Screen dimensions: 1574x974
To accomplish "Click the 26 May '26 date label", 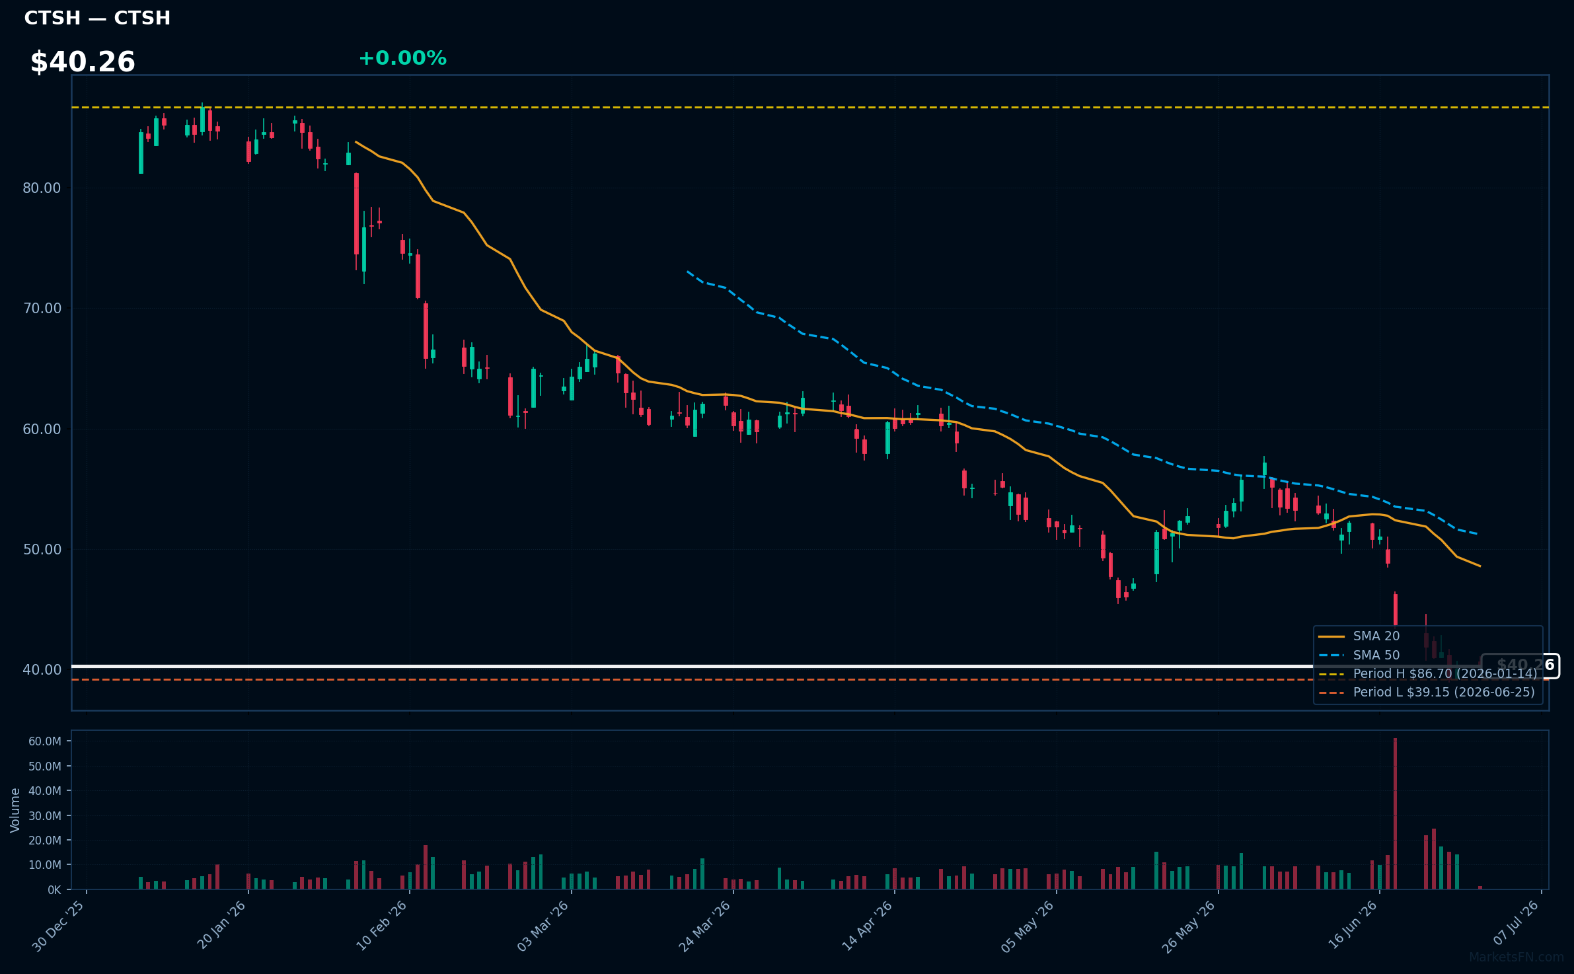I will 1189,926.
